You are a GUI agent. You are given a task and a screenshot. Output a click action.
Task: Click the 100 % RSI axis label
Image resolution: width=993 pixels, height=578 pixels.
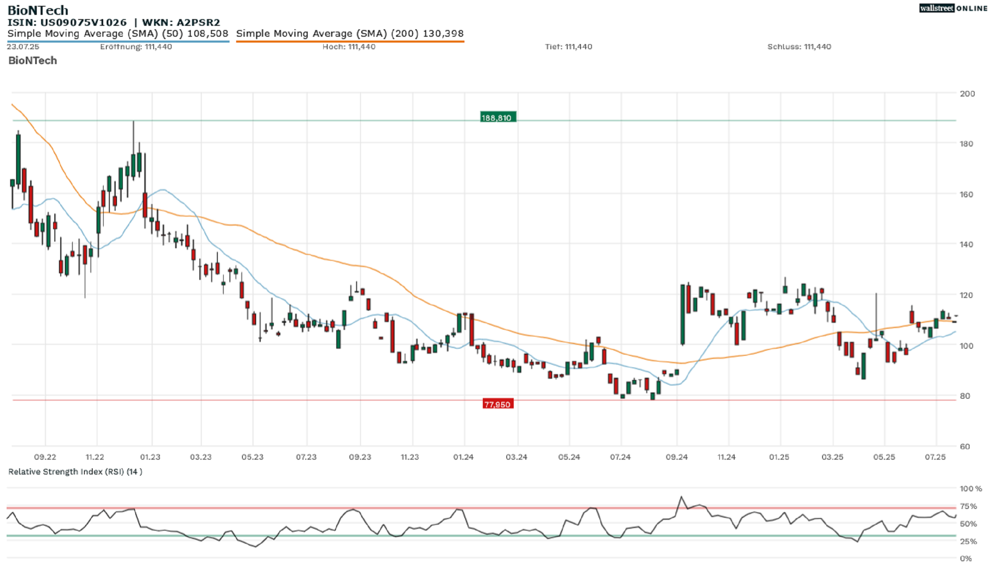click(971, 489)
